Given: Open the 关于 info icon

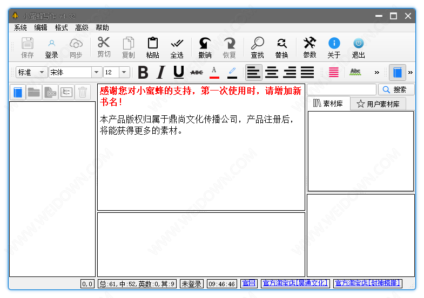Looking at the screenshot, I should [x=334, y=48].
